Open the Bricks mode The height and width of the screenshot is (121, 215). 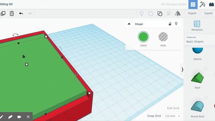point(211,4)
